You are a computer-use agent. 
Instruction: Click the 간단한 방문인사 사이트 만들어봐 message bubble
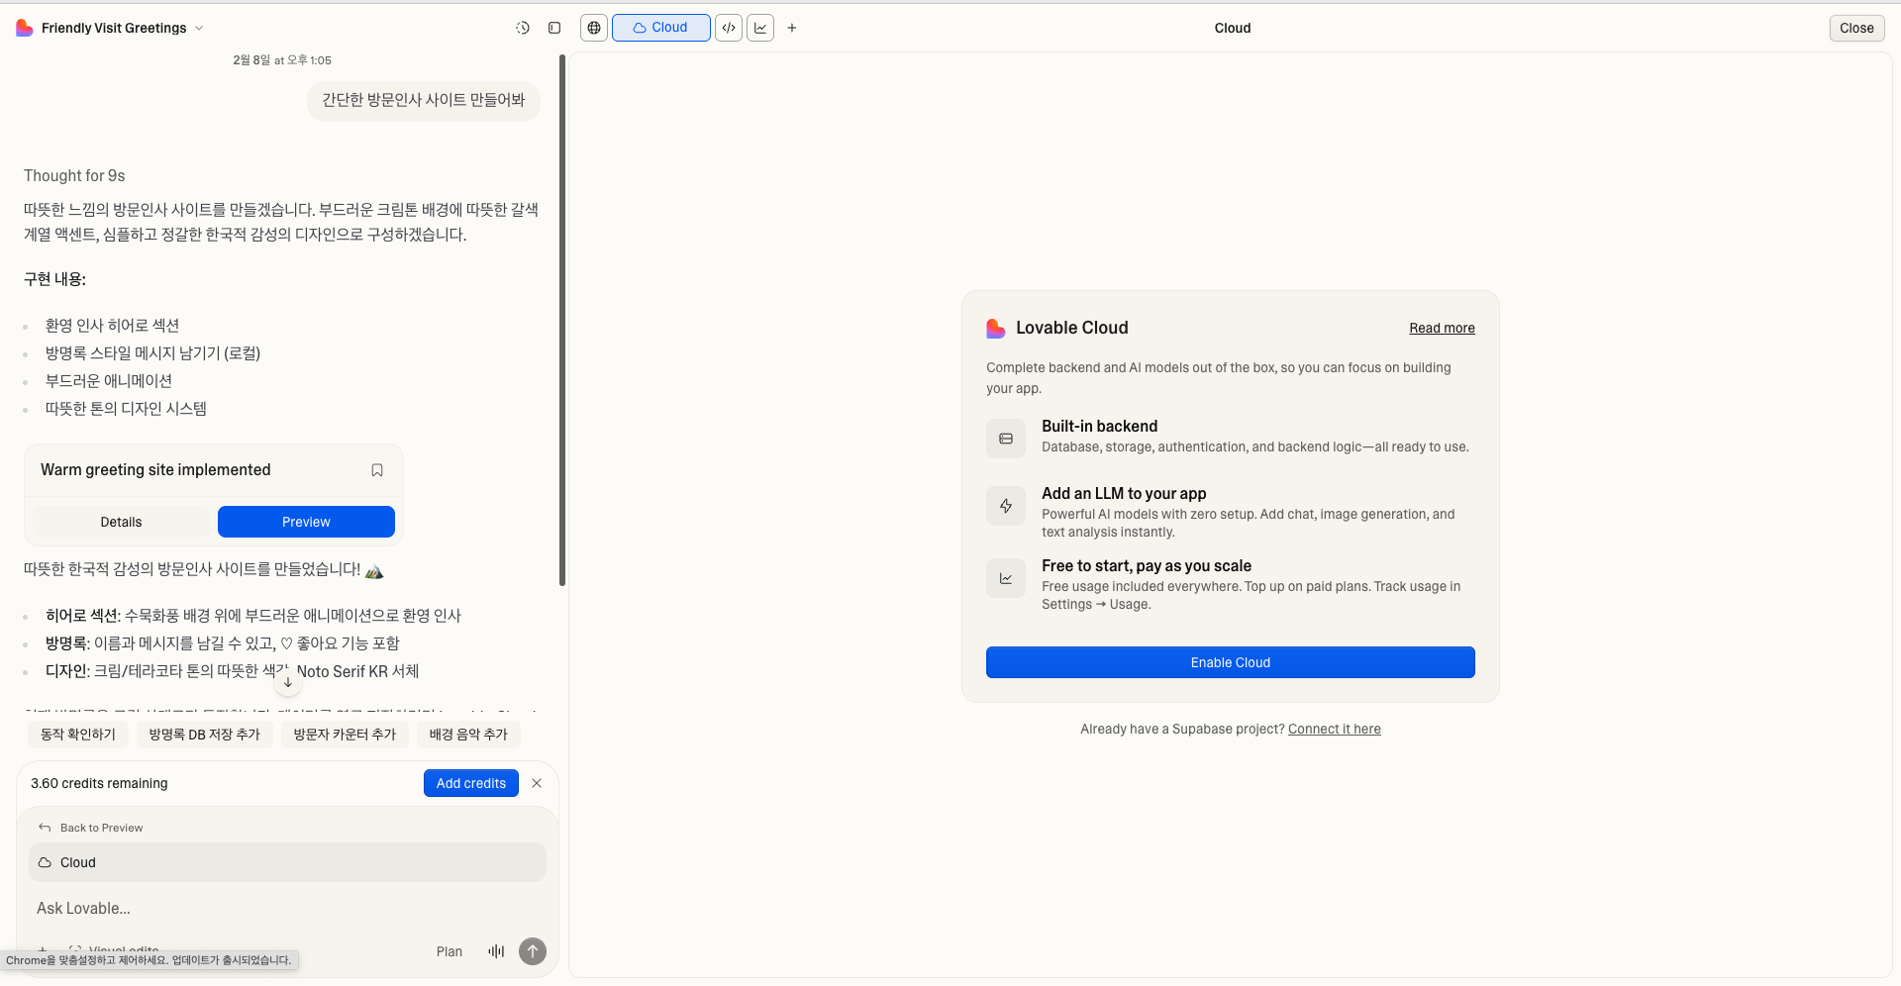coord(424,100)
